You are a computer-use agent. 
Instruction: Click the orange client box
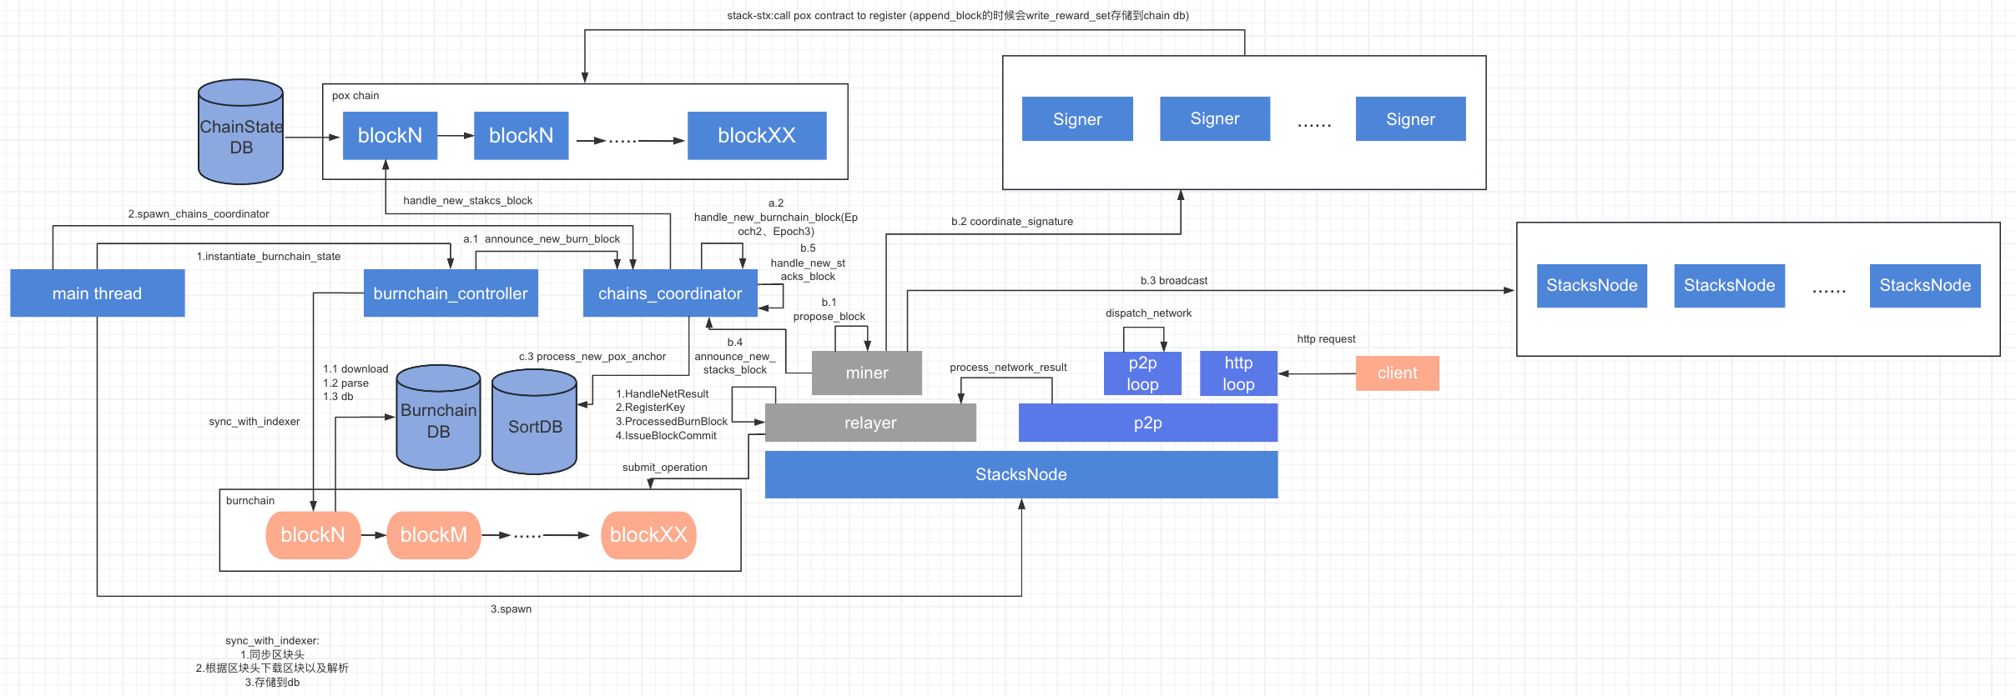click(1397, 373)
